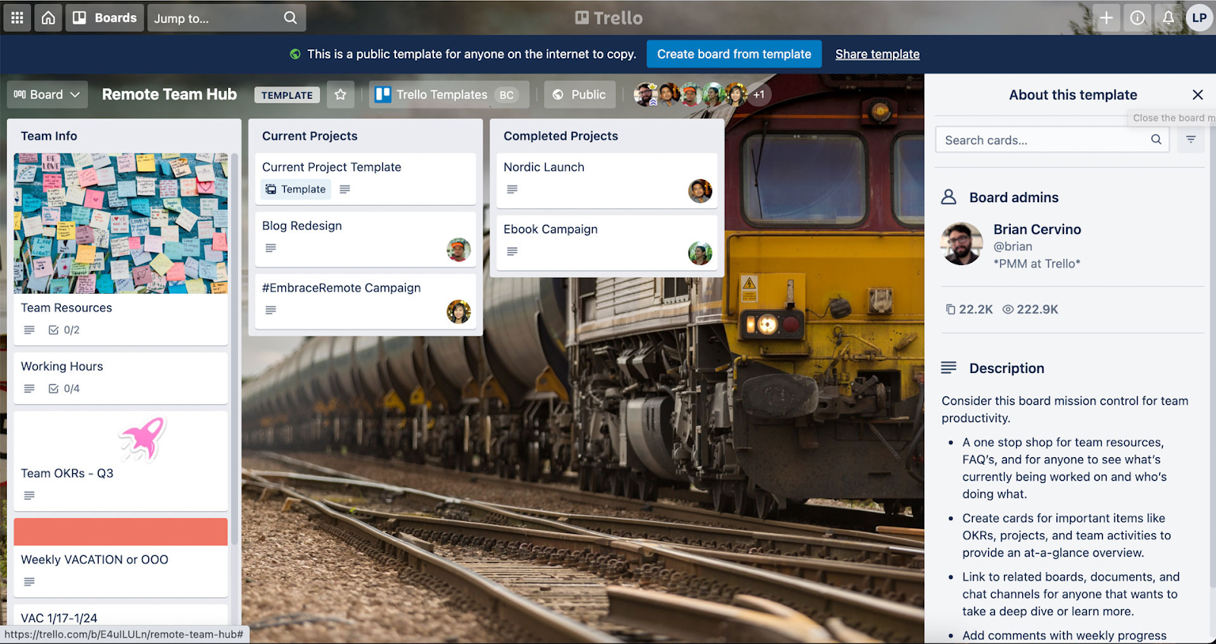Click the Jump to search field
This screenshot has height=644, width=1216.
pos(226,17)
